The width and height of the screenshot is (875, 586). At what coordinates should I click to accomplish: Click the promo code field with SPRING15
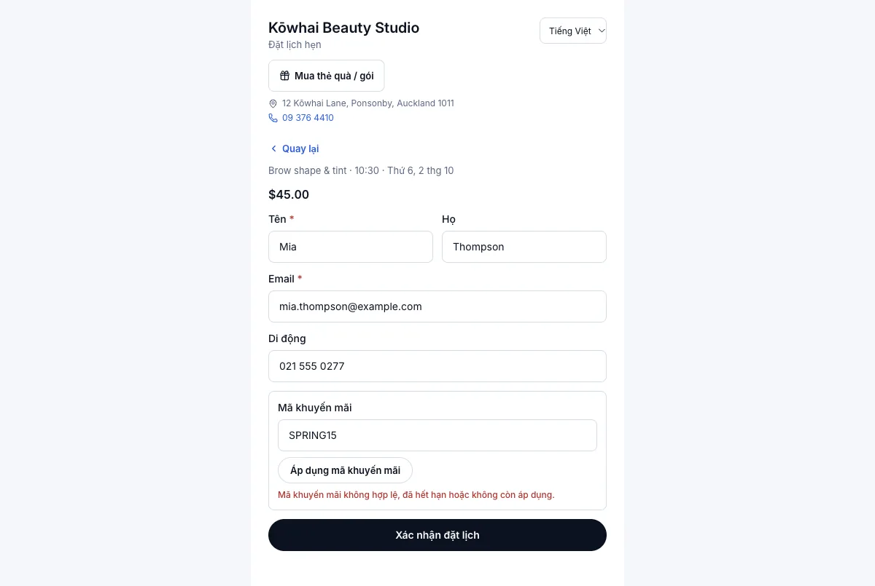[x=437, y=435]
